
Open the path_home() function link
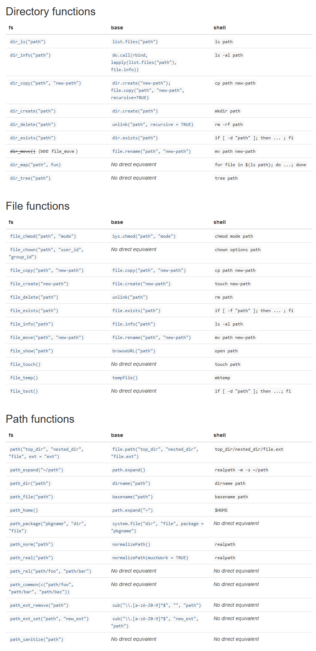point(24,510)
